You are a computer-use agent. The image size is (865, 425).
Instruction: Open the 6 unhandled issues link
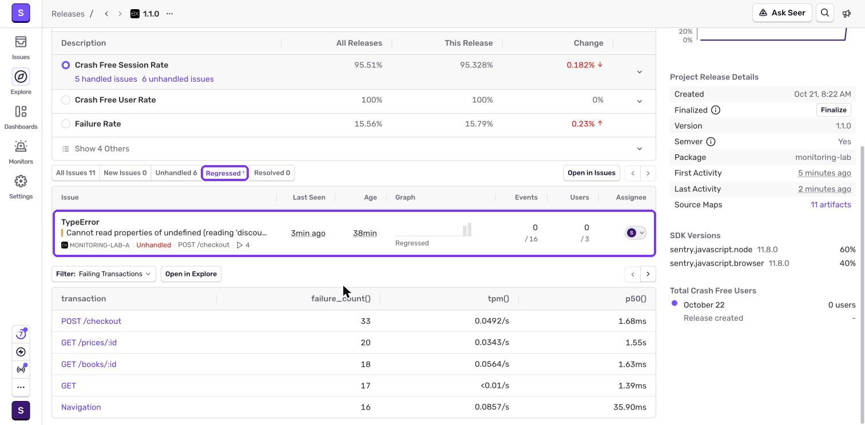coord(178,79)
